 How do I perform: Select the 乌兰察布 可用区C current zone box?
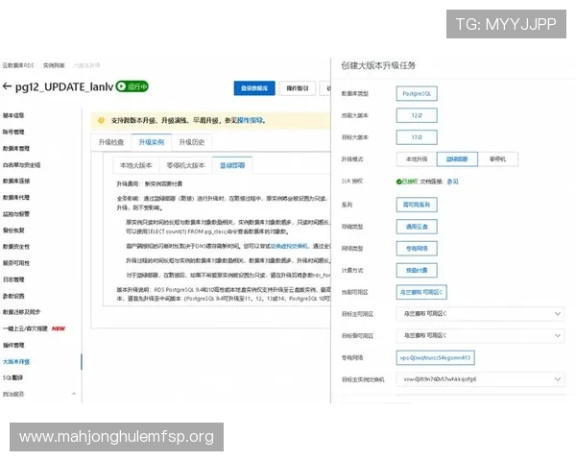(421, 292)
